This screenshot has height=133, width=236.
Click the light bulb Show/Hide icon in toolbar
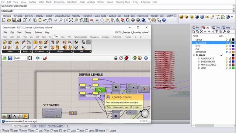coord(112,20)
